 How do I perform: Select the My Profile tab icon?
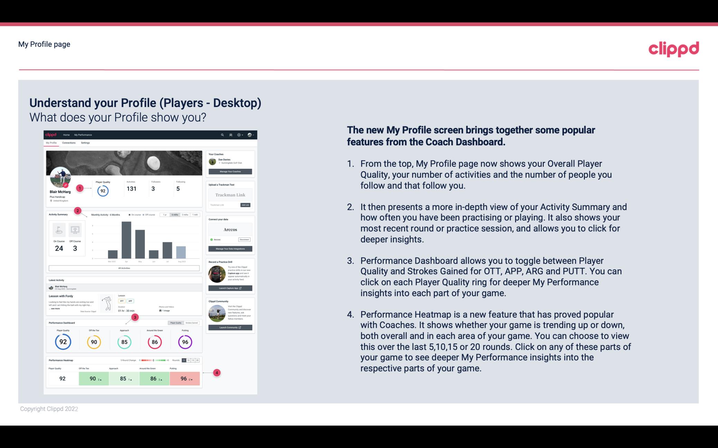tap(52, 143)
